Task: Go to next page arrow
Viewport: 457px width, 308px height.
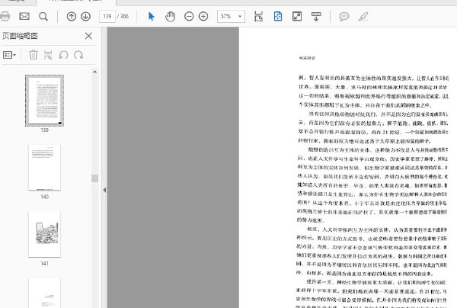Action: pos(85,16)
